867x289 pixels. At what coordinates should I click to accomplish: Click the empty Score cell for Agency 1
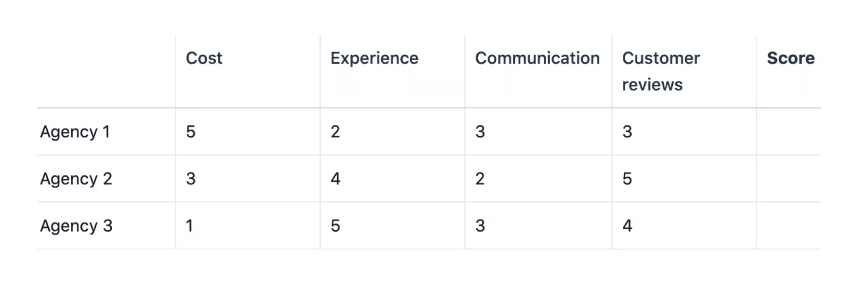(x=789, y=131)
